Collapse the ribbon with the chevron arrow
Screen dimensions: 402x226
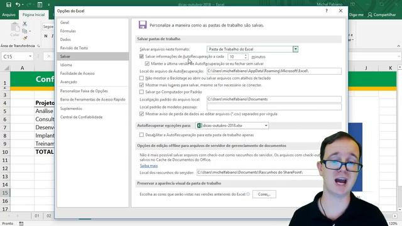coord(399,46)
